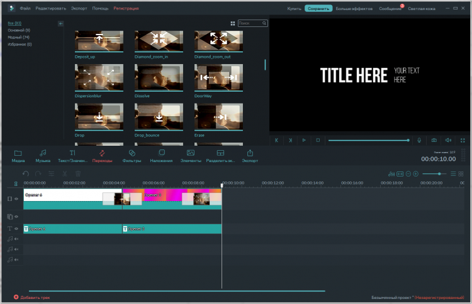This screenshot has width=472, height=304.
Task: Select the Diamond_zoom_in transition thumbnail
Action: click(159, 41)
